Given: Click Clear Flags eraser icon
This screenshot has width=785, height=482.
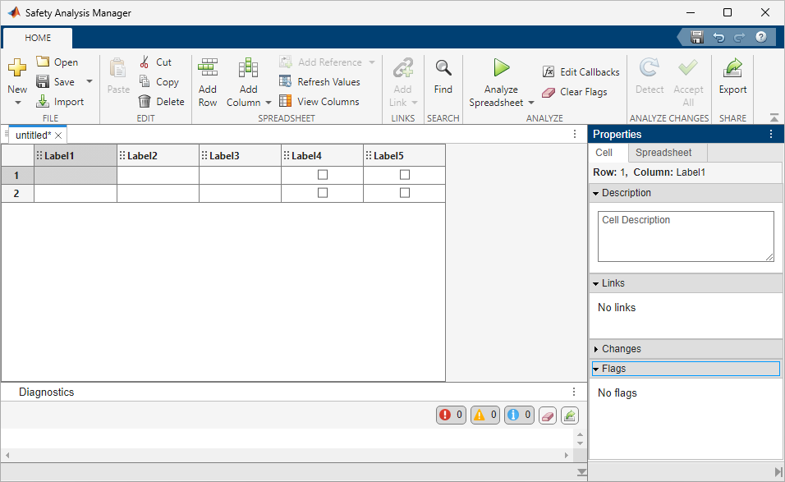Looking at the screenshot, I should click(549, 92).
